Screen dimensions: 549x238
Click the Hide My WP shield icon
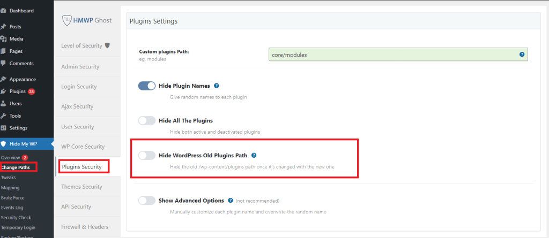pos(3,144)
